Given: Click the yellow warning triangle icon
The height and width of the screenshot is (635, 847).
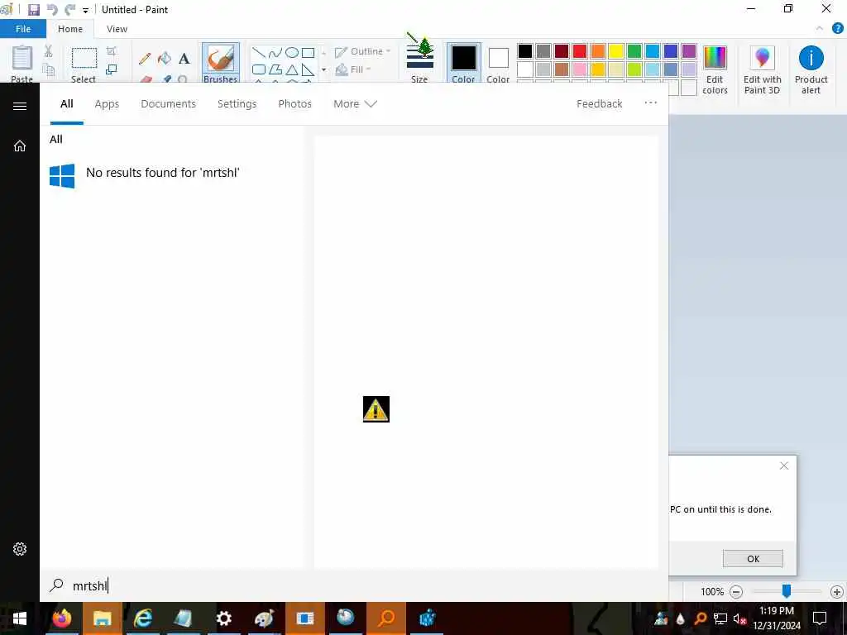Looking at the screenshot, I should click(x=376, y=409).
